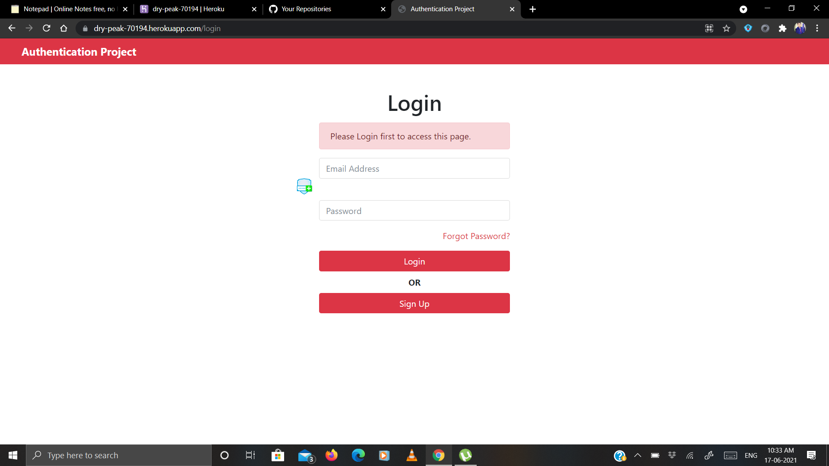
Task: Launch Firefox from taskbar
Action: coord(332,455)
